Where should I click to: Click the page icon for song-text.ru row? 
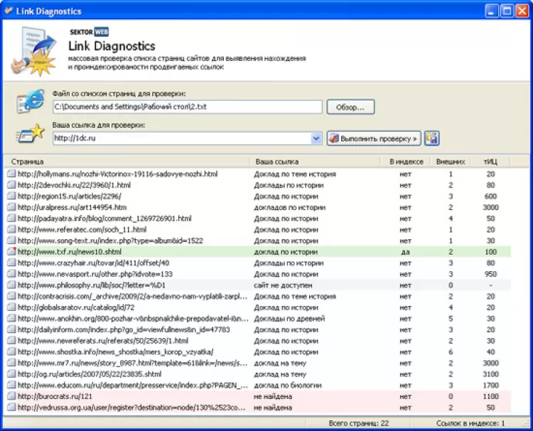pos(11,241)
